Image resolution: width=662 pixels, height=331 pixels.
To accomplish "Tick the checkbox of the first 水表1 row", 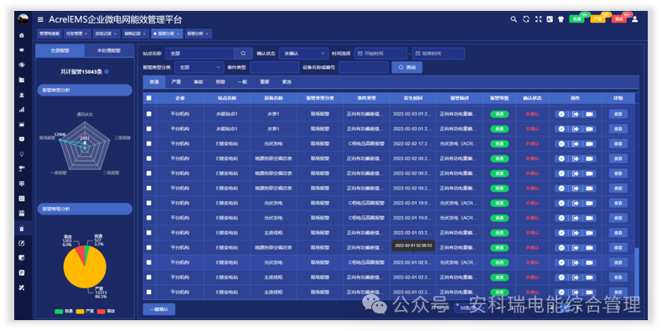I will [148, 114].
